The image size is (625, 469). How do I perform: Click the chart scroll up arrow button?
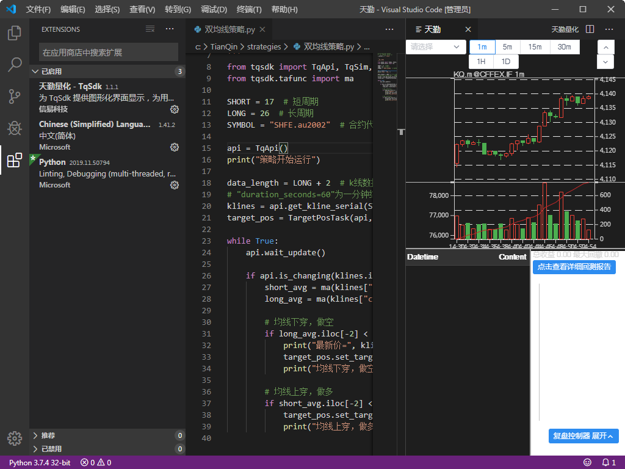[x=605, y=48]
